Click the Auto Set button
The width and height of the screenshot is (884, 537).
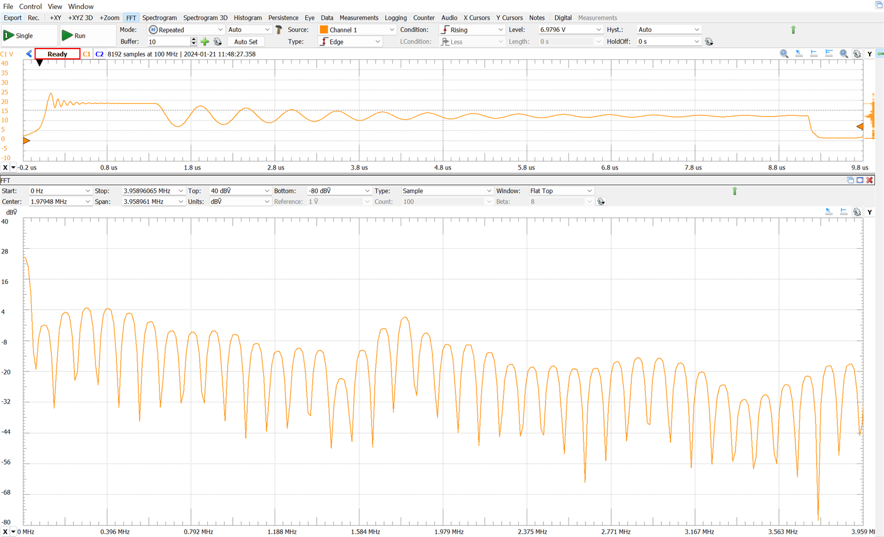(x=245, y=42)
